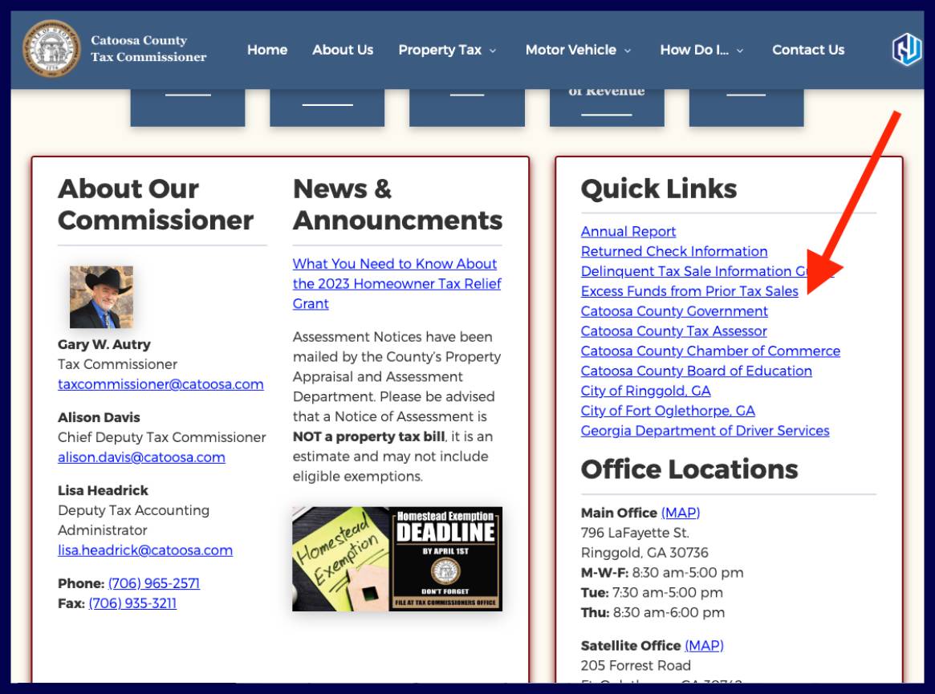Click the 'of Revenue' blue tile
Screen dimensions: 935x694
point(607,108)
